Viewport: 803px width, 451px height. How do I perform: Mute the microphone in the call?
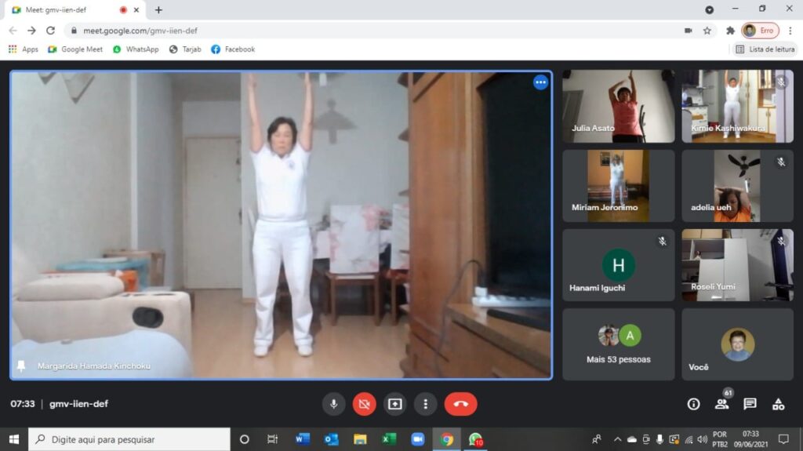tap(333, 404)
